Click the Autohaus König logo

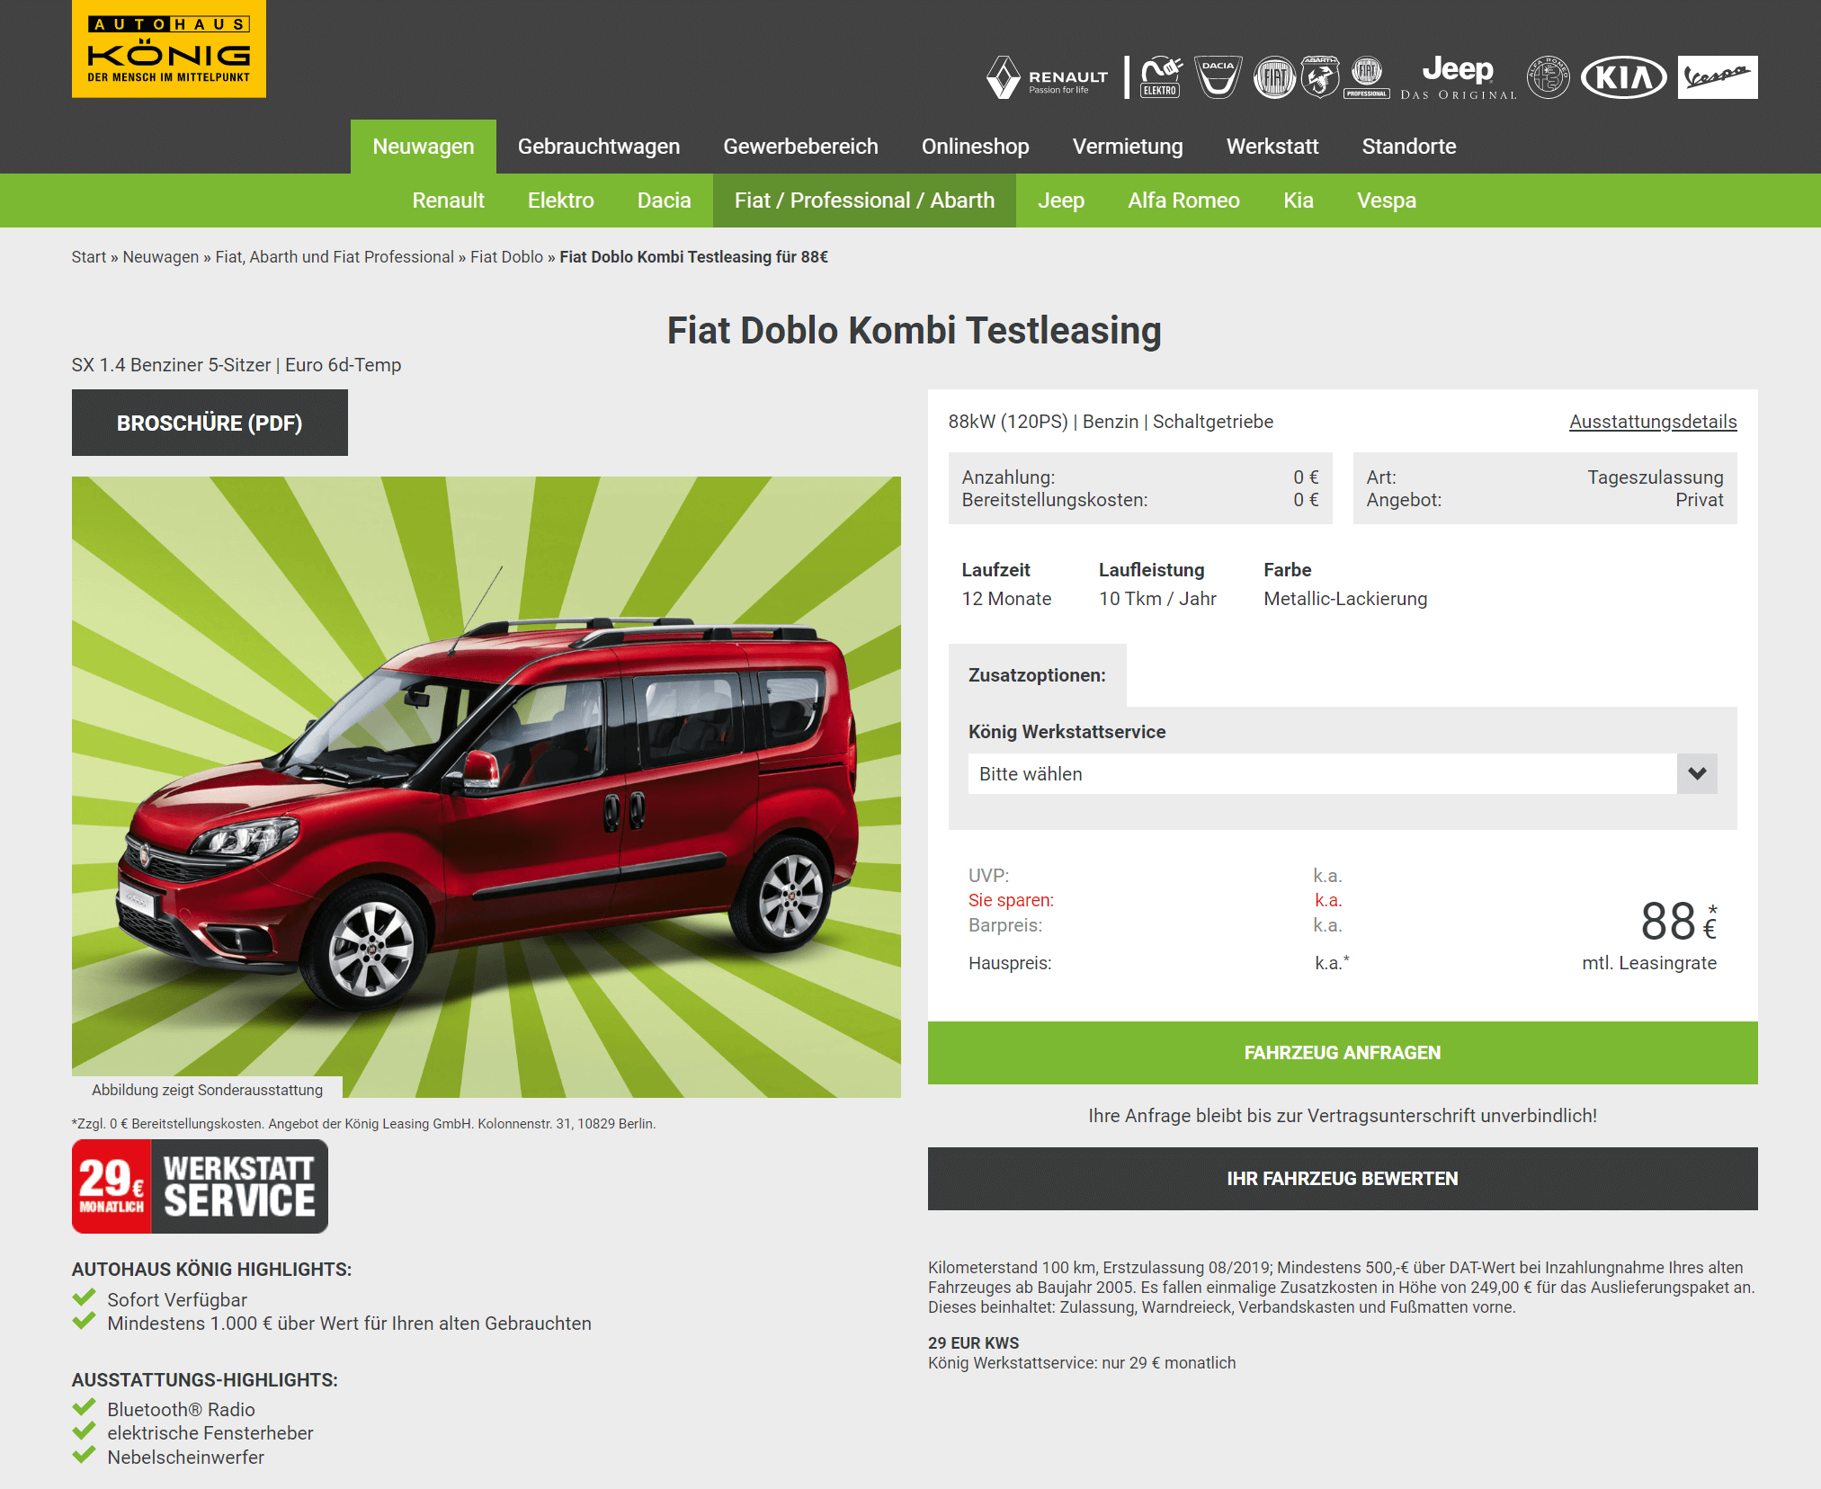point(169,49)
